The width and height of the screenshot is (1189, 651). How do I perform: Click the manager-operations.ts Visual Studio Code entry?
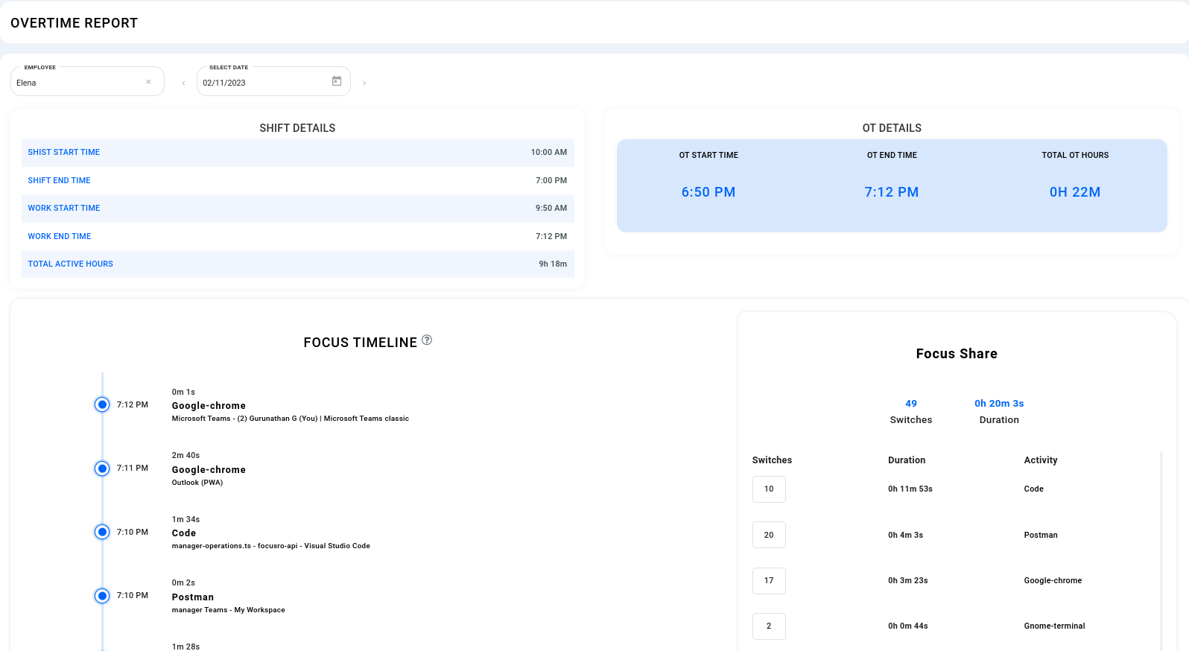click(271, 546)
